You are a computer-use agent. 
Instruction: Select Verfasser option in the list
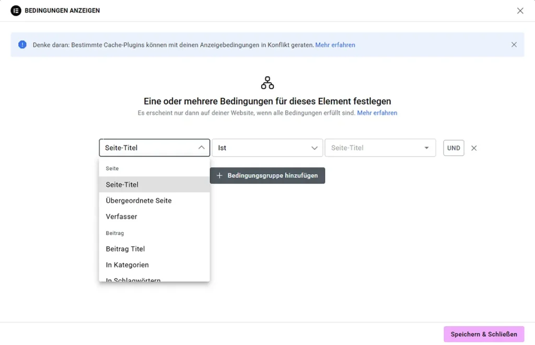click(155, 217)
